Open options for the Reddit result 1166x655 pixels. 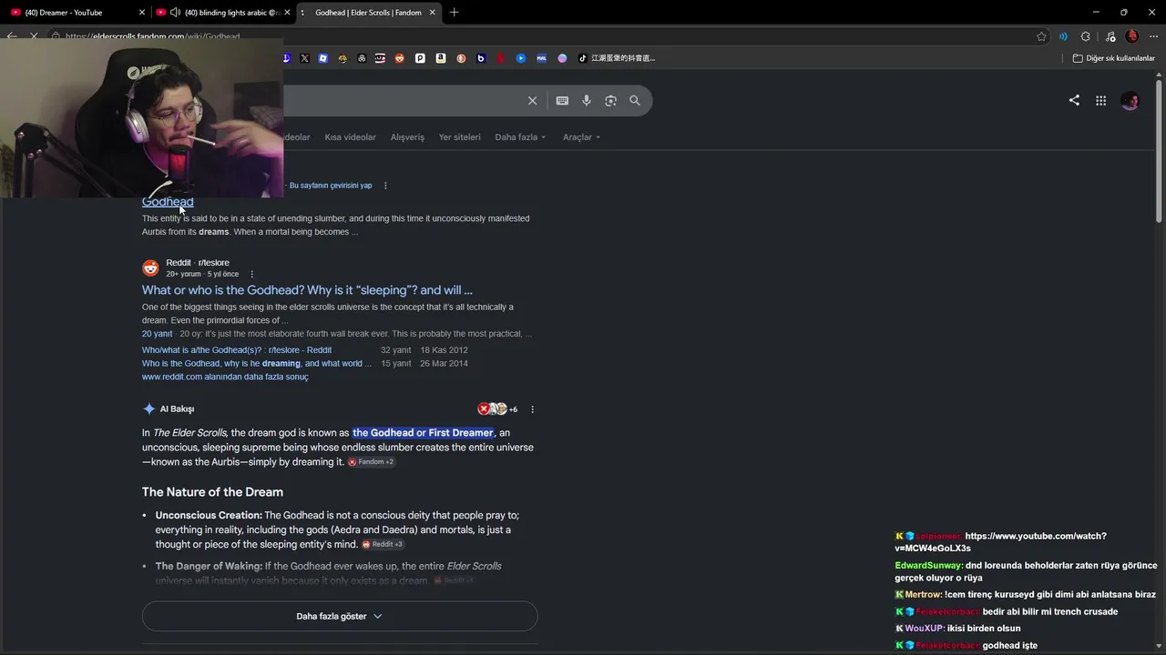[252, 275]
